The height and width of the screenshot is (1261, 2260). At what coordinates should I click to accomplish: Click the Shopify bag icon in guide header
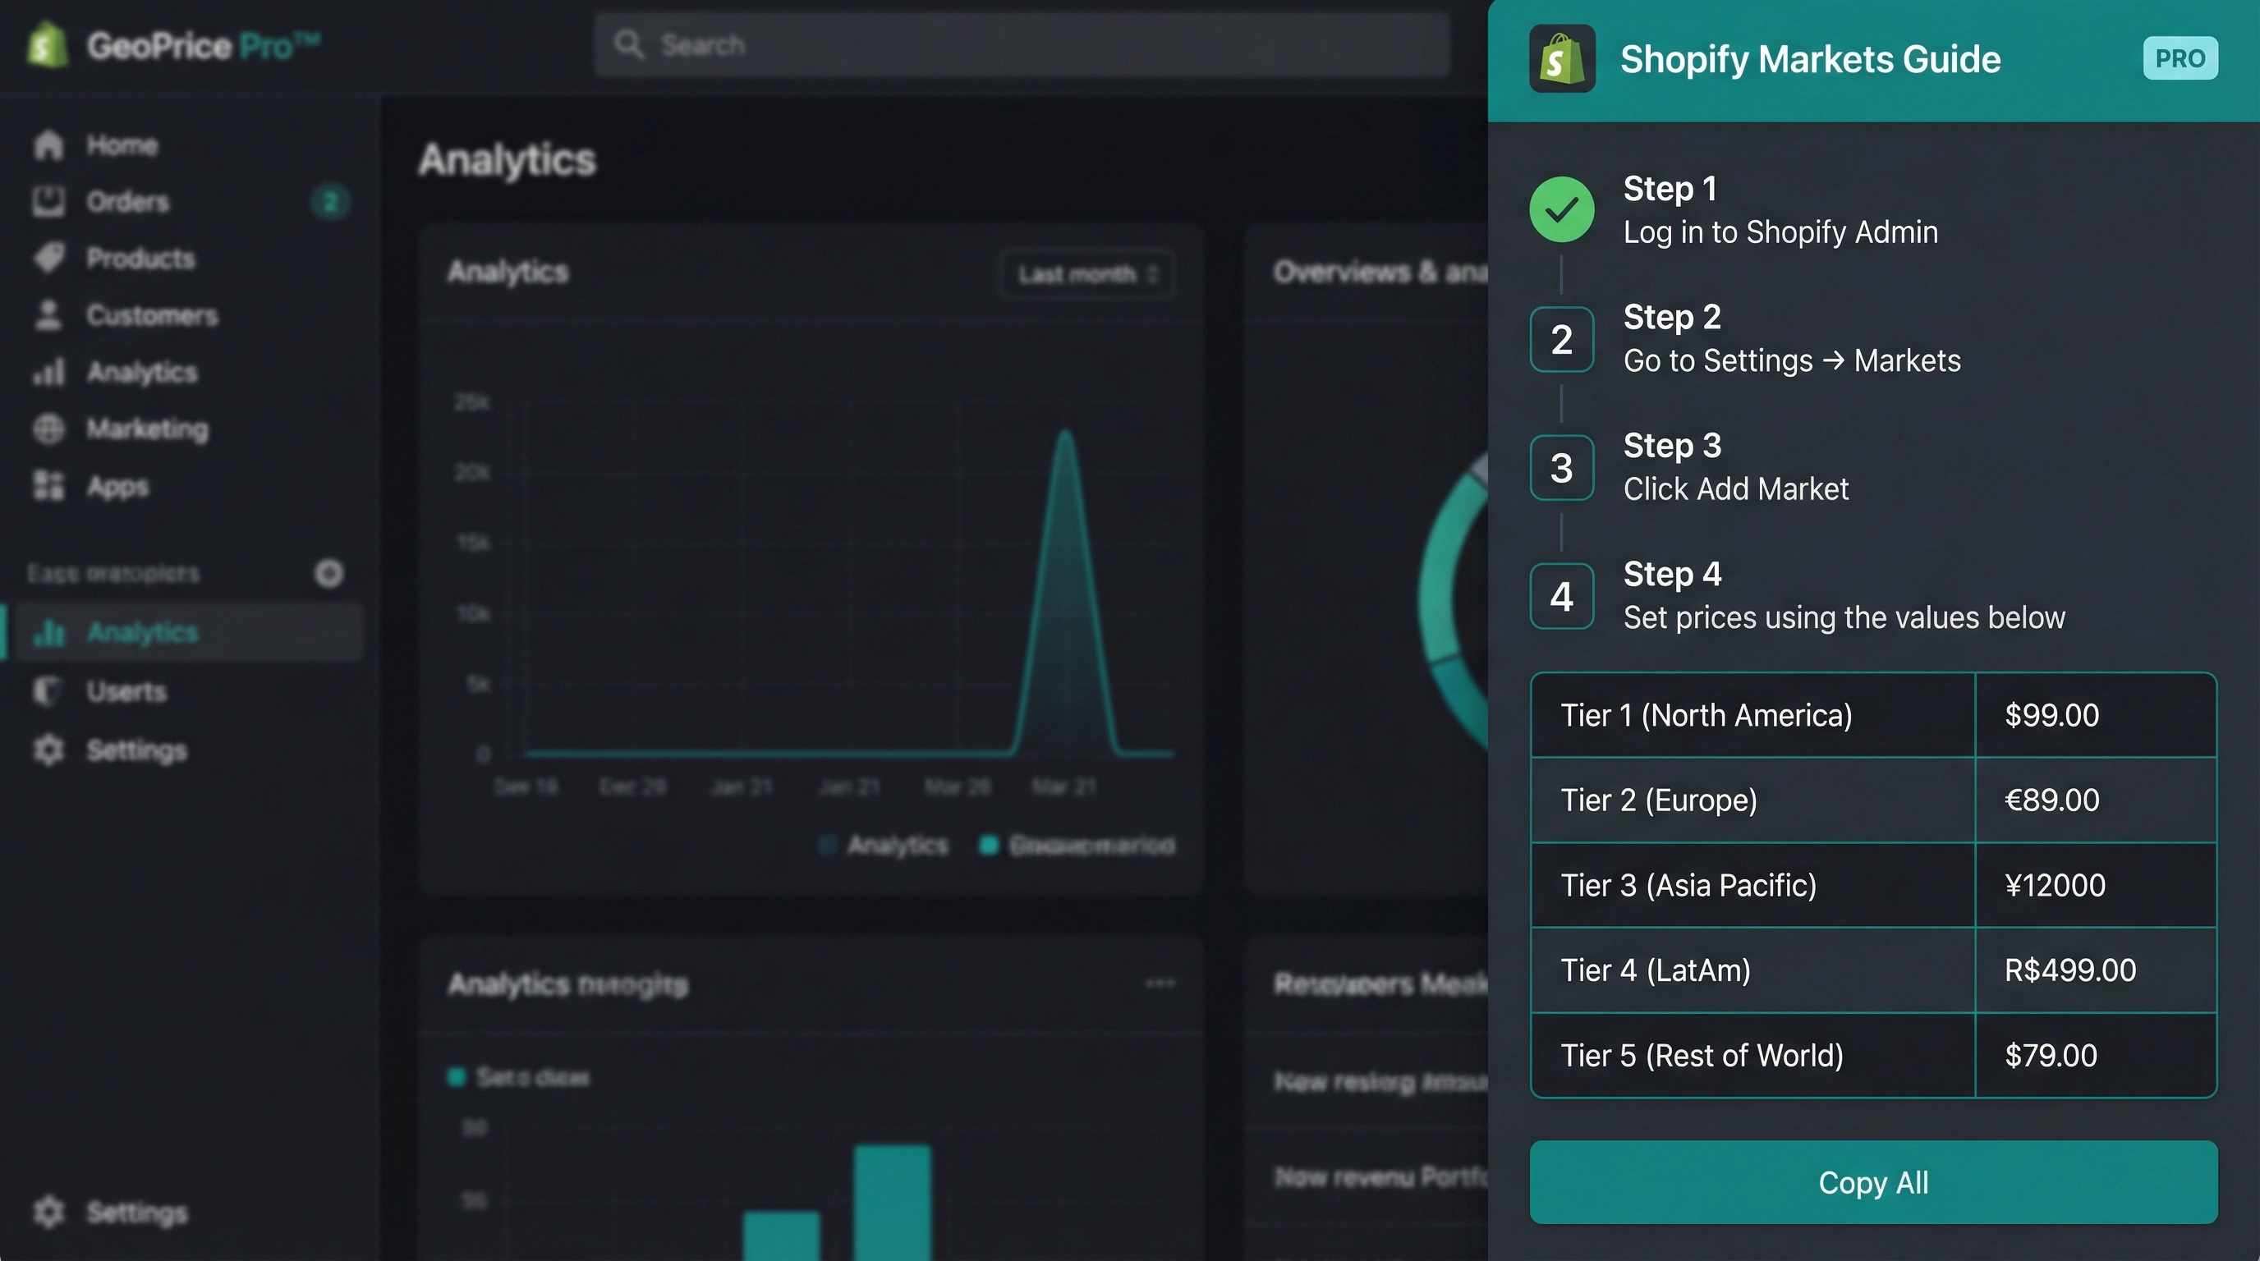[1562, 59]
